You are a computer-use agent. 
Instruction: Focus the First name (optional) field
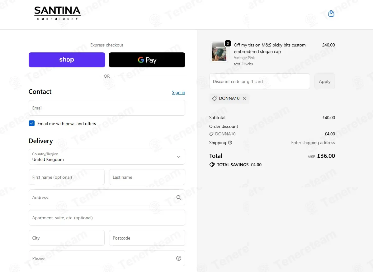coord(67,177)
